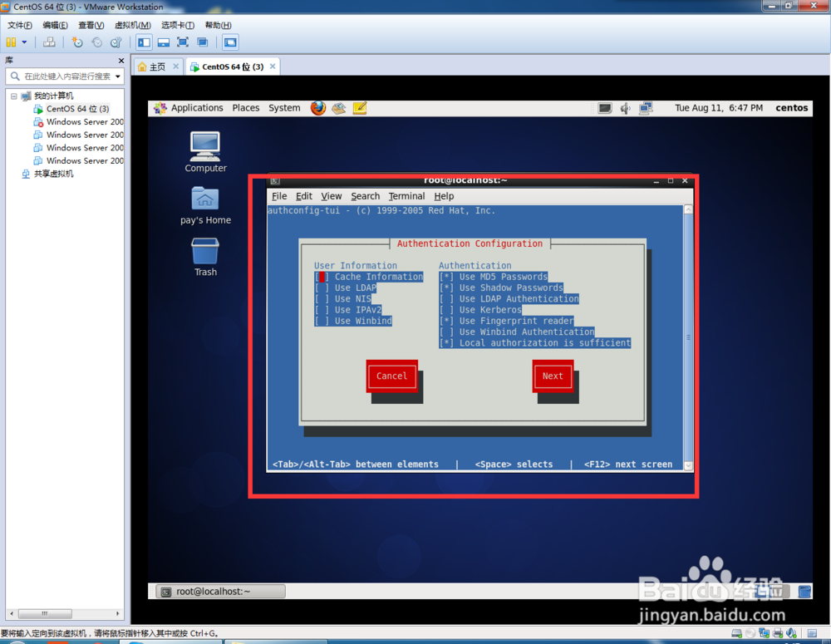Click the Unity mode toolbar icon
This screenshot has height=644, width=831.
203,42
